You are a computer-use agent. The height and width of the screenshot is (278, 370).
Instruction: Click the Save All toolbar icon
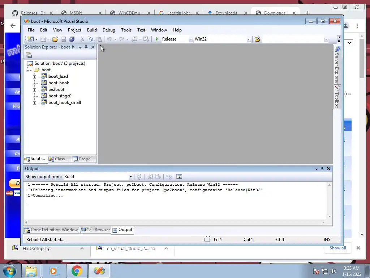coord(72,39)
